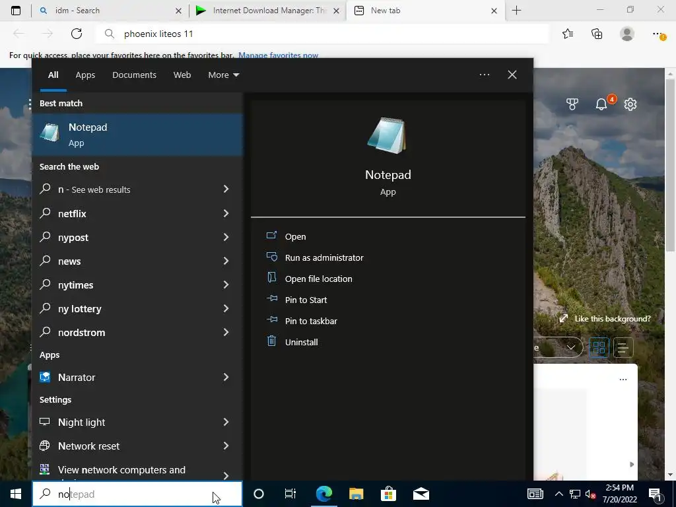
Task: Open the Network reset setting result
Action: click(137, 446)
